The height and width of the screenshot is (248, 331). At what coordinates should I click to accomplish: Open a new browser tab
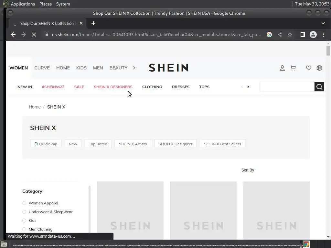coord(93,23)
